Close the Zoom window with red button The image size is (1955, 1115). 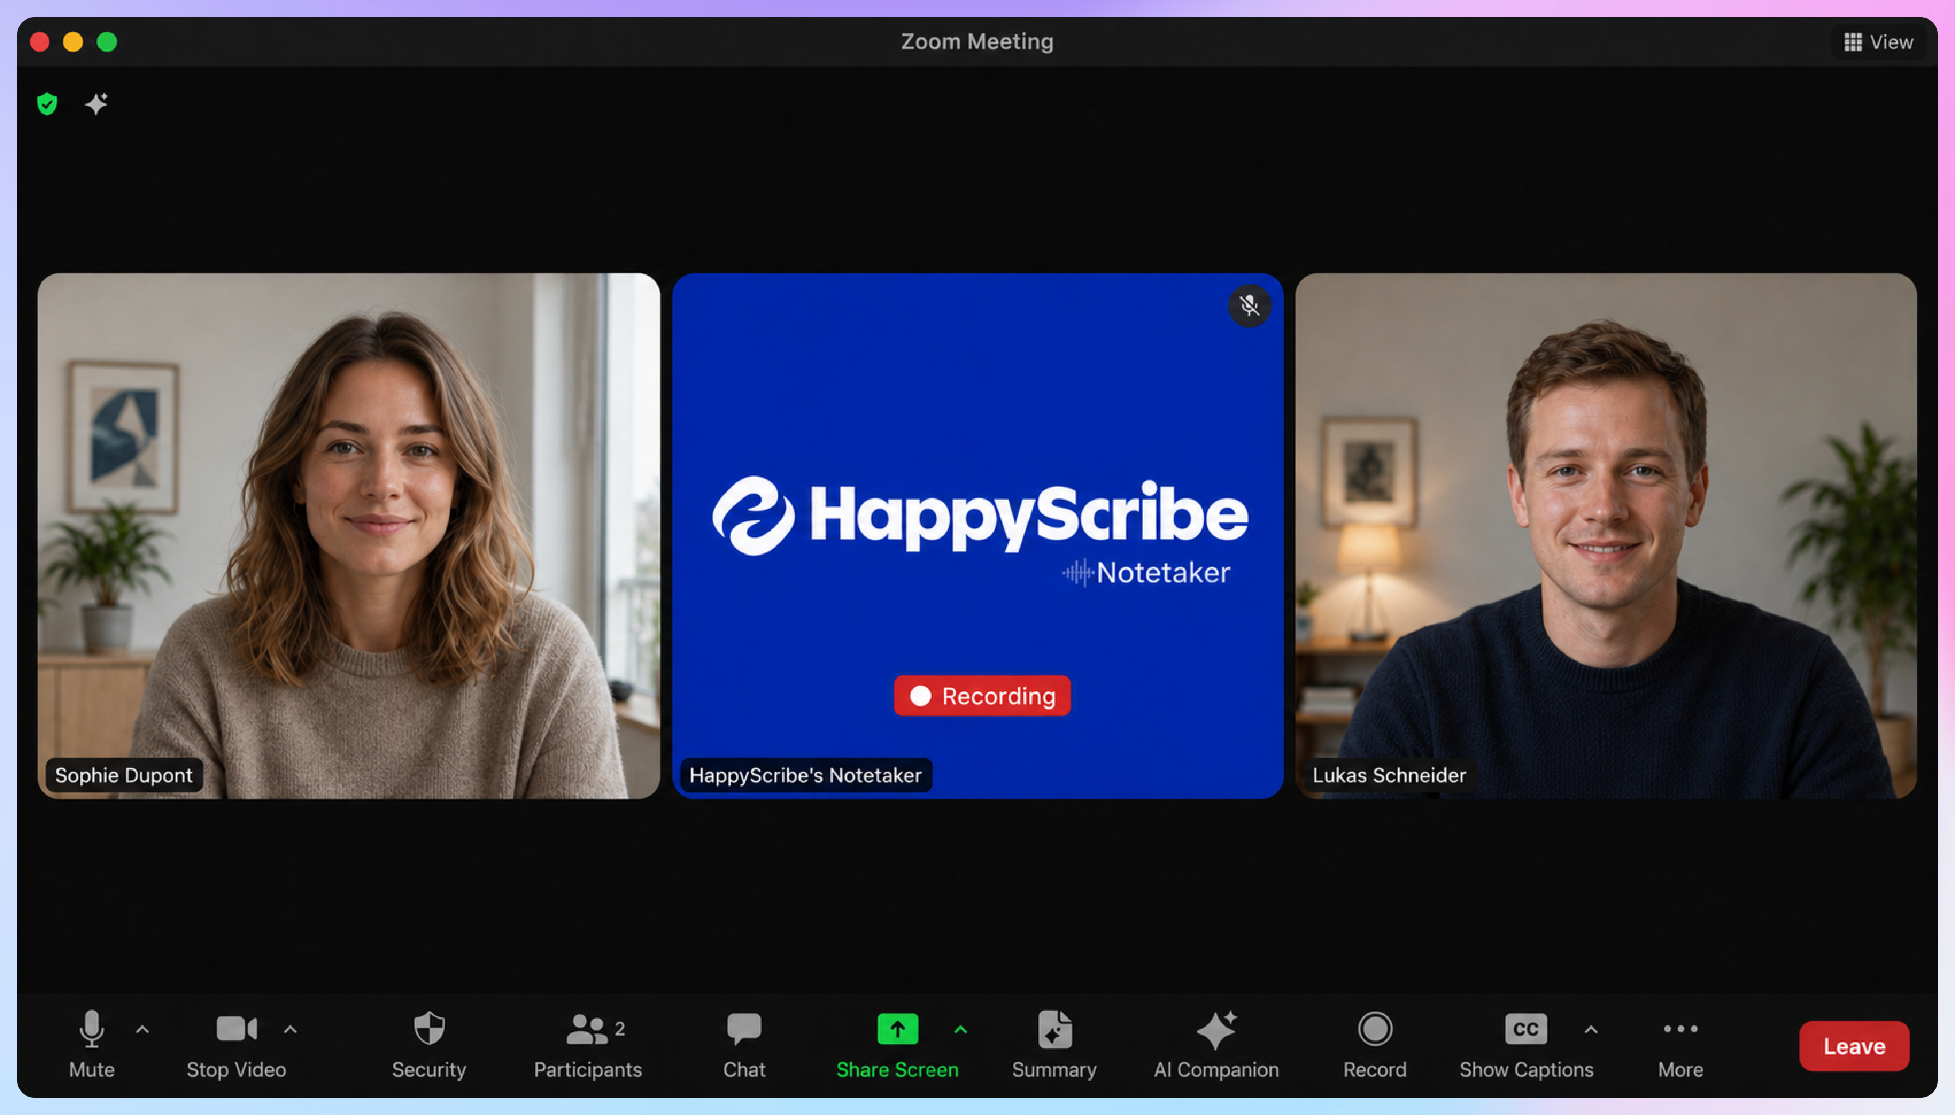point(40,42)
